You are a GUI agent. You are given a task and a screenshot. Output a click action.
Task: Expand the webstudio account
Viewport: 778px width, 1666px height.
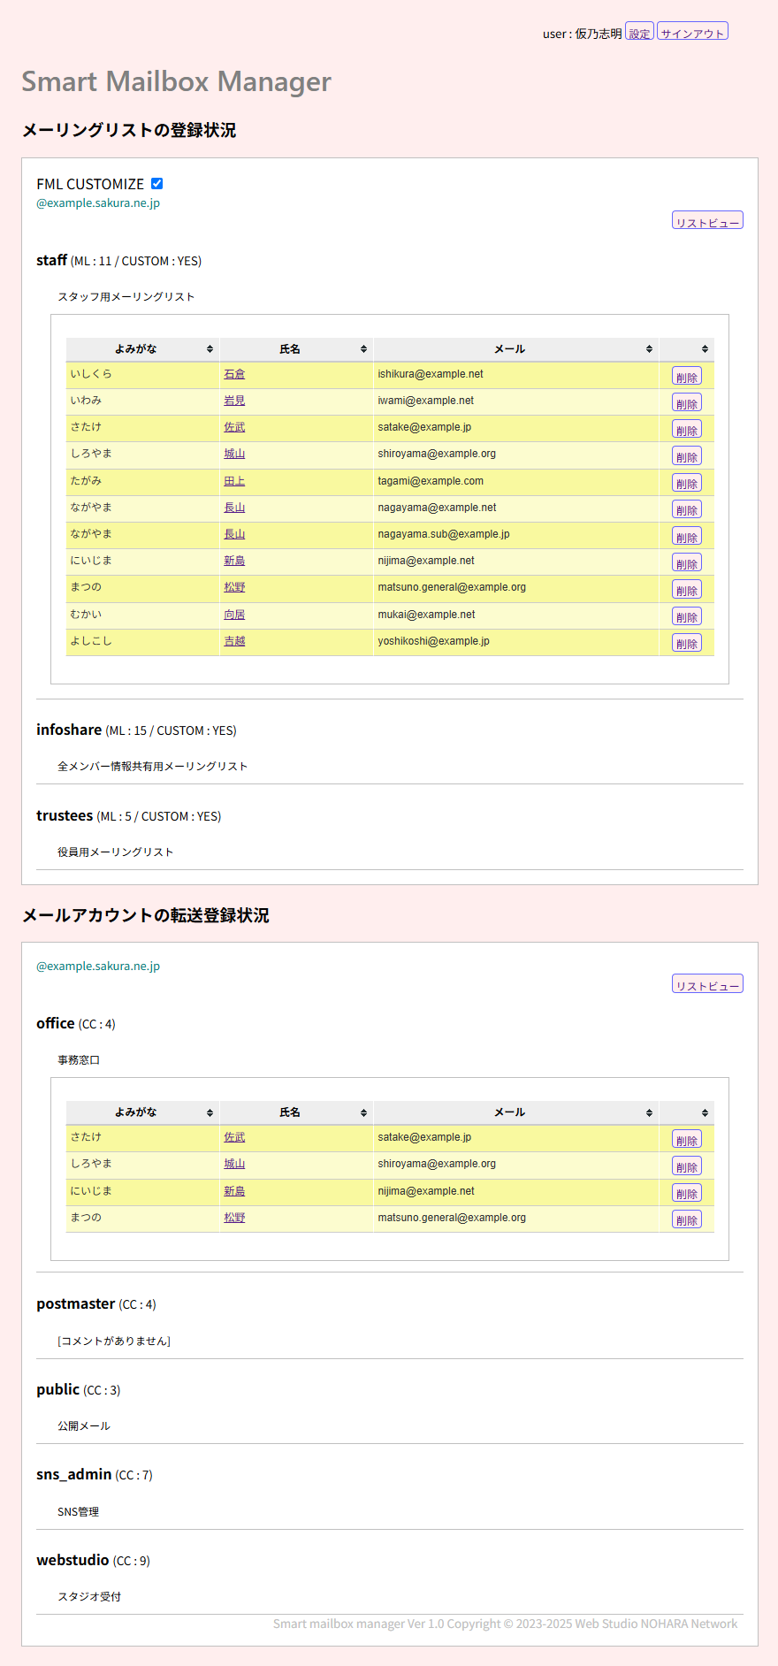[x=72, y=1560]
